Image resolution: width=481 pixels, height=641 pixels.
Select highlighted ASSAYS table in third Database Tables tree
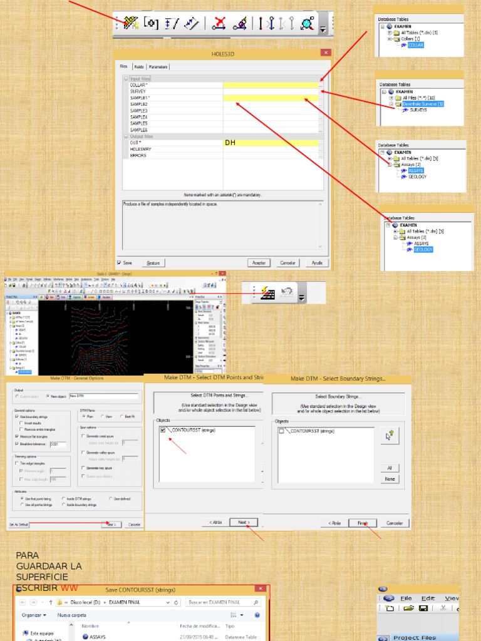tap(416, 170)
